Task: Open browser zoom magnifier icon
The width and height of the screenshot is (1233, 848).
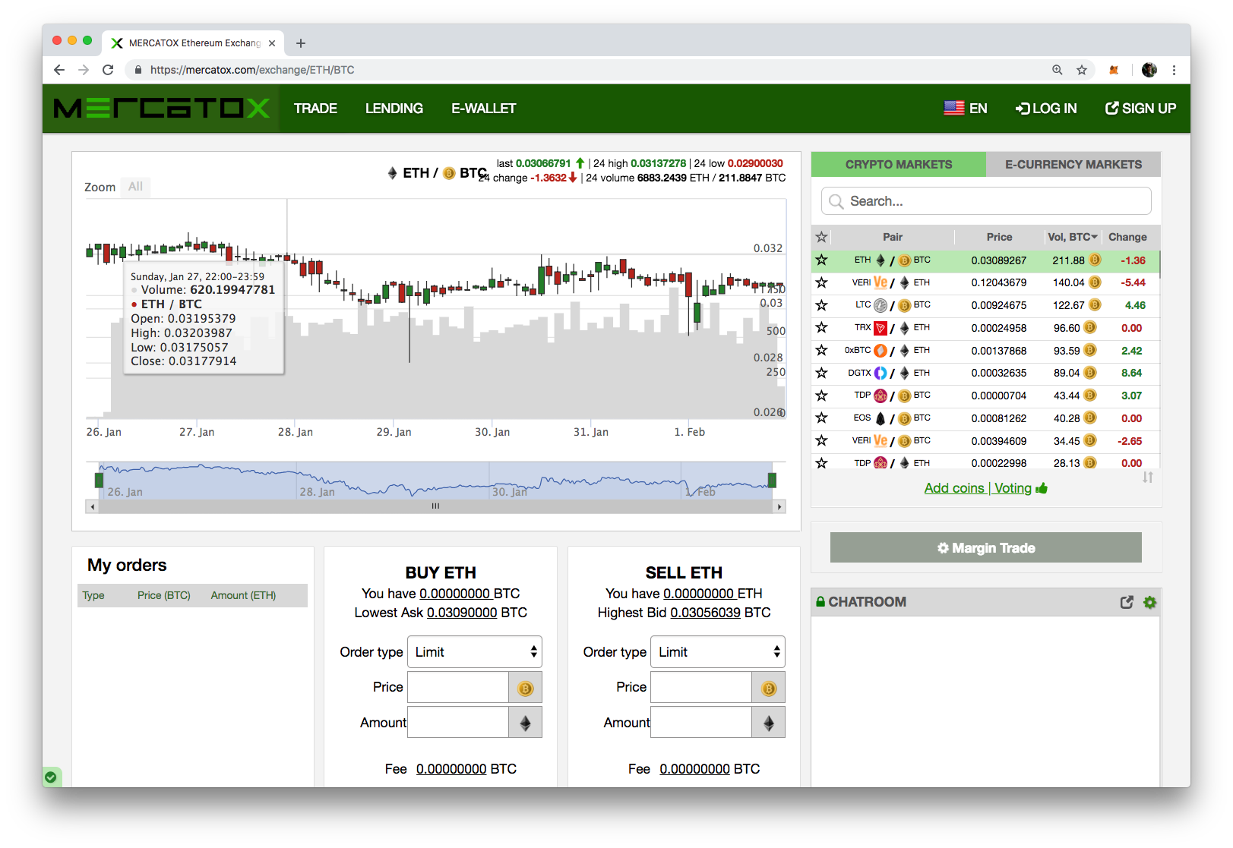Action: coord(1058,70)
